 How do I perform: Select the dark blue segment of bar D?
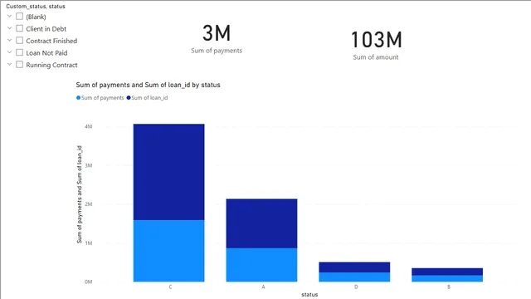354,267
